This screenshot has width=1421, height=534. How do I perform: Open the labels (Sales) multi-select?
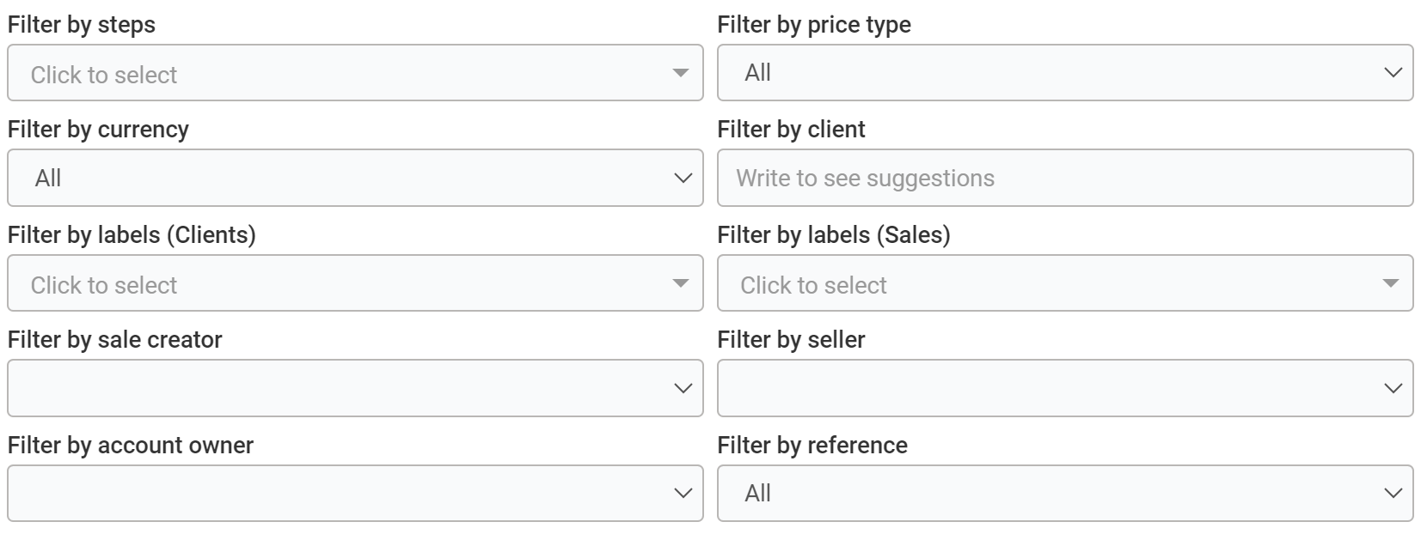tap(1049, 283)
